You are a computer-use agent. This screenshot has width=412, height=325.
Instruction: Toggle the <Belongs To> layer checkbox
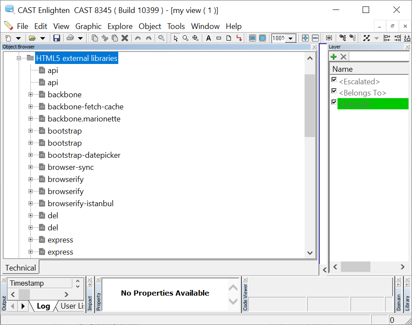334,91
